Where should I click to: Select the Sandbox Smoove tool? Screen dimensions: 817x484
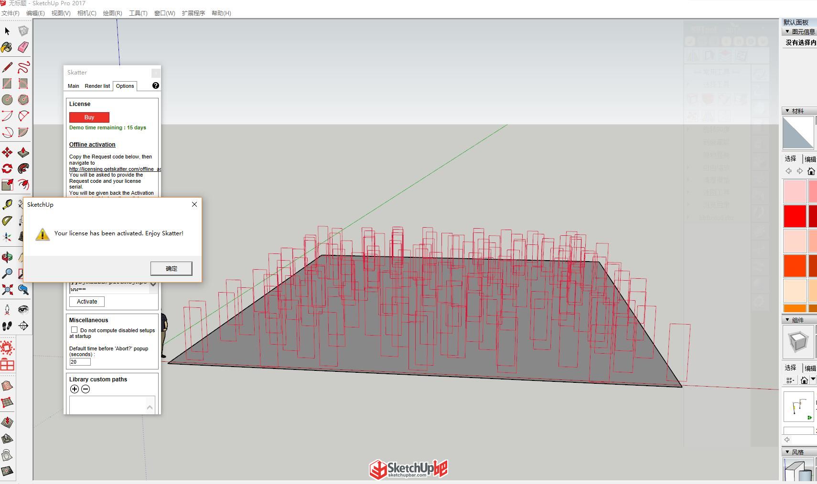pyautogui.click(x=7, y=422)
